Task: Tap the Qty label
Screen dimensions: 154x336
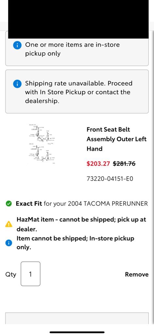Action: point(11,275)
